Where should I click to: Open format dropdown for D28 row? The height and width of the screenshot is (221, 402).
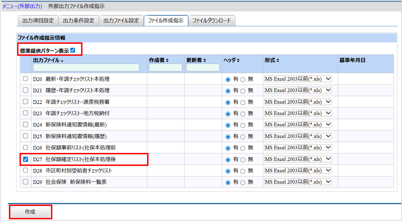[x=298, y=170]
